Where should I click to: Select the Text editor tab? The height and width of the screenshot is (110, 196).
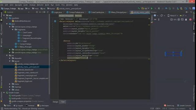(x=63, y=102)
